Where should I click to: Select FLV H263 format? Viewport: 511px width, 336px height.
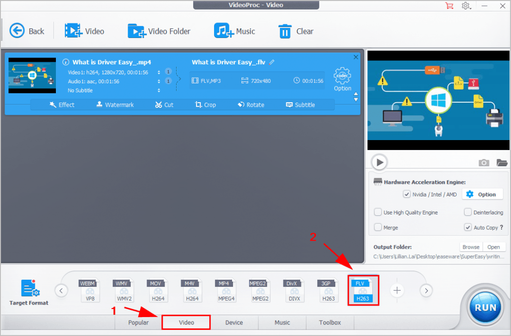point(363,291)
